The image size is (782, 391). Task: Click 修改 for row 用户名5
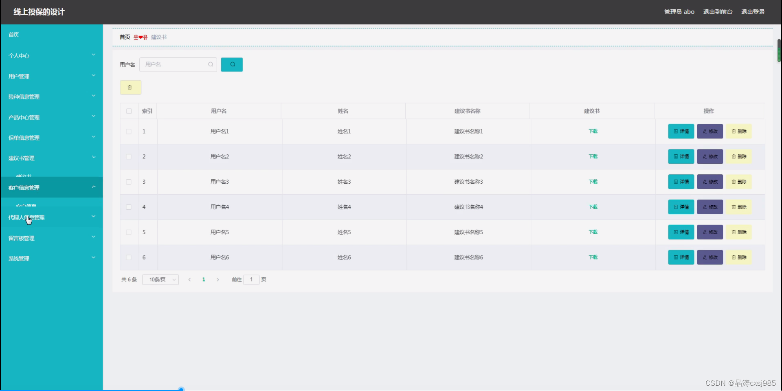710,232
